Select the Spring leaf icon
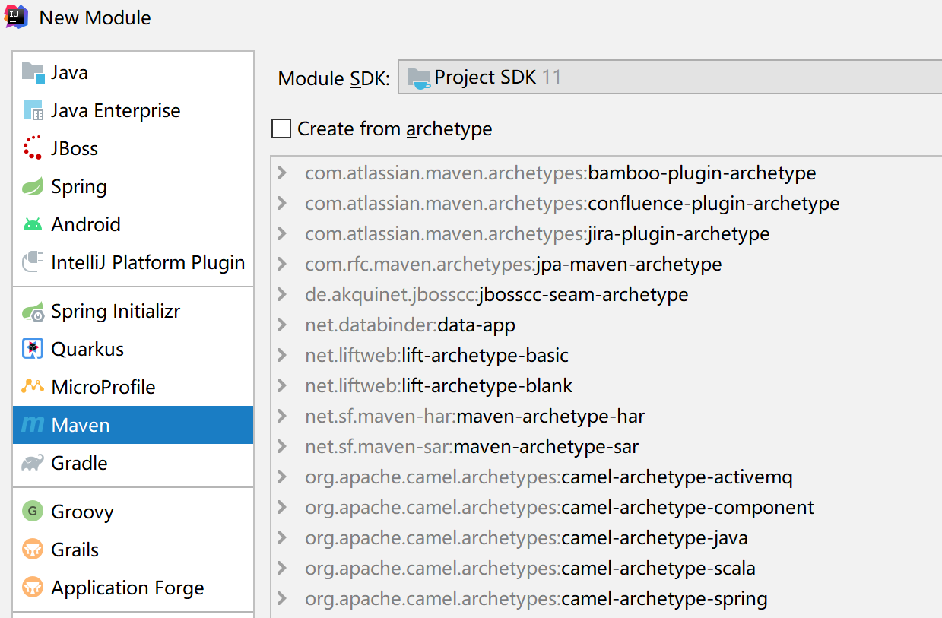The image size is (942, 618). click(33, 187)
